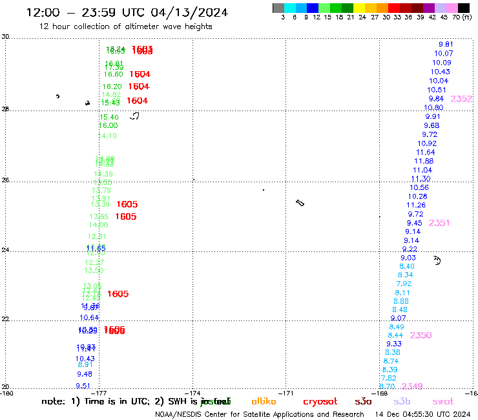Click the cyan 6 ft legend swatch
Viewport: 478px width, 420px height.
coord(290,8)
